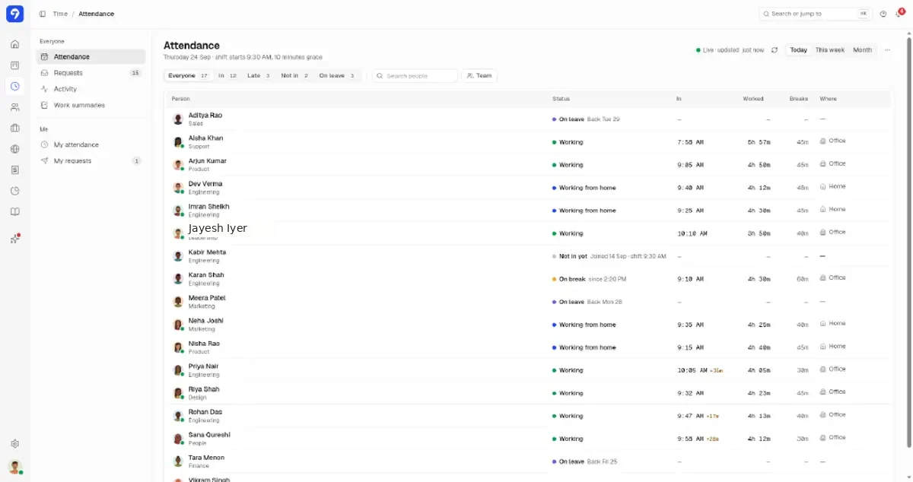Open the more options ellipsis menu
This screenshot has width=913, height=482.
tap(887, 50)
